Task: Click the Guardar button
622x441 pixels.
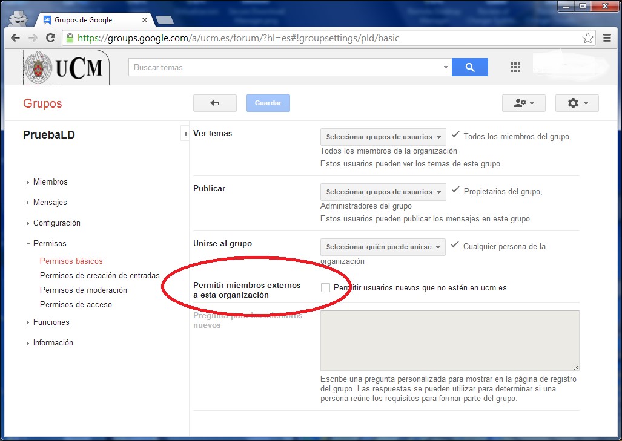Action: click(x=268, y=103)
